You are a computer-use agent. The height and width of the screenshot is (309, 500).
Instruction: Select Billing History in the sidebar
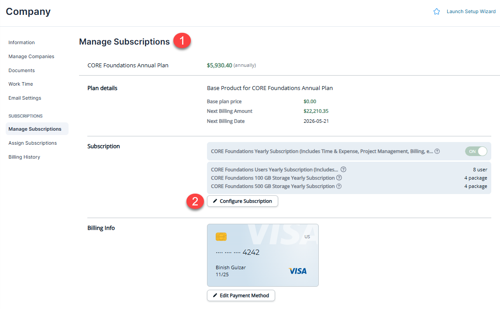click(24, 157)
